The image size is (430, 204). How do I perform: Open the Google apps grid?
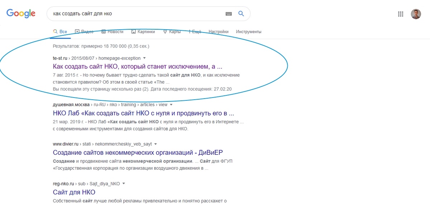coord(401,14)
